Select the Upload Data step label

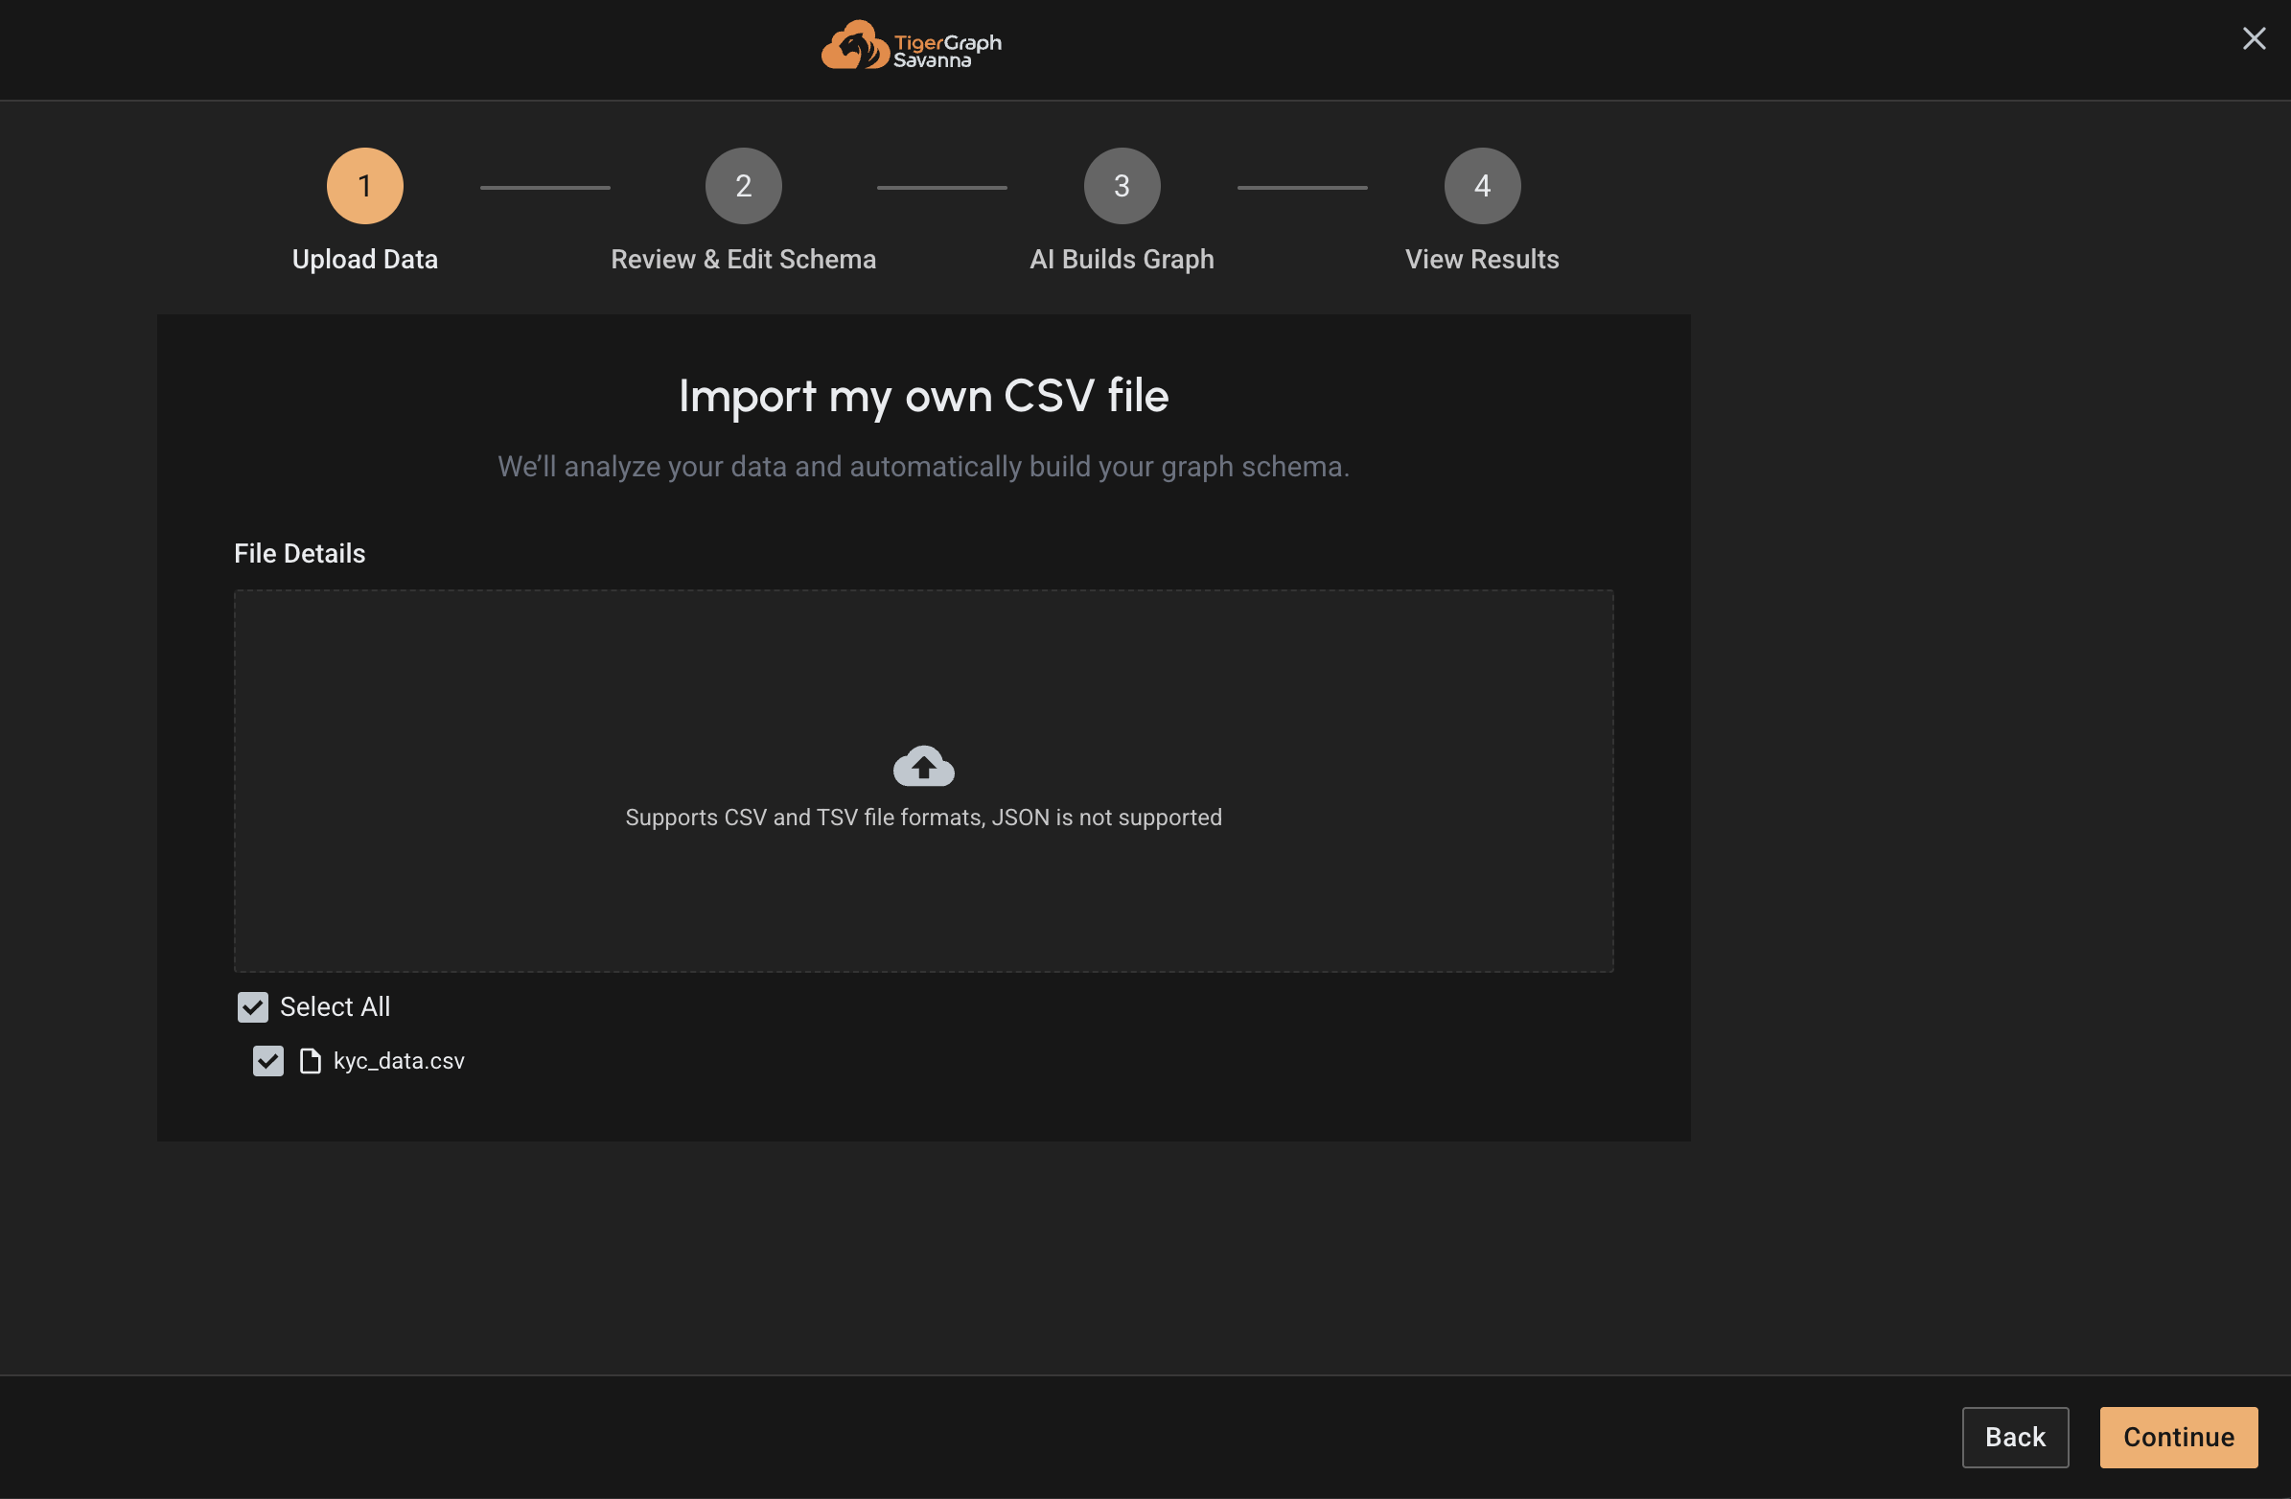coord(364,259)
